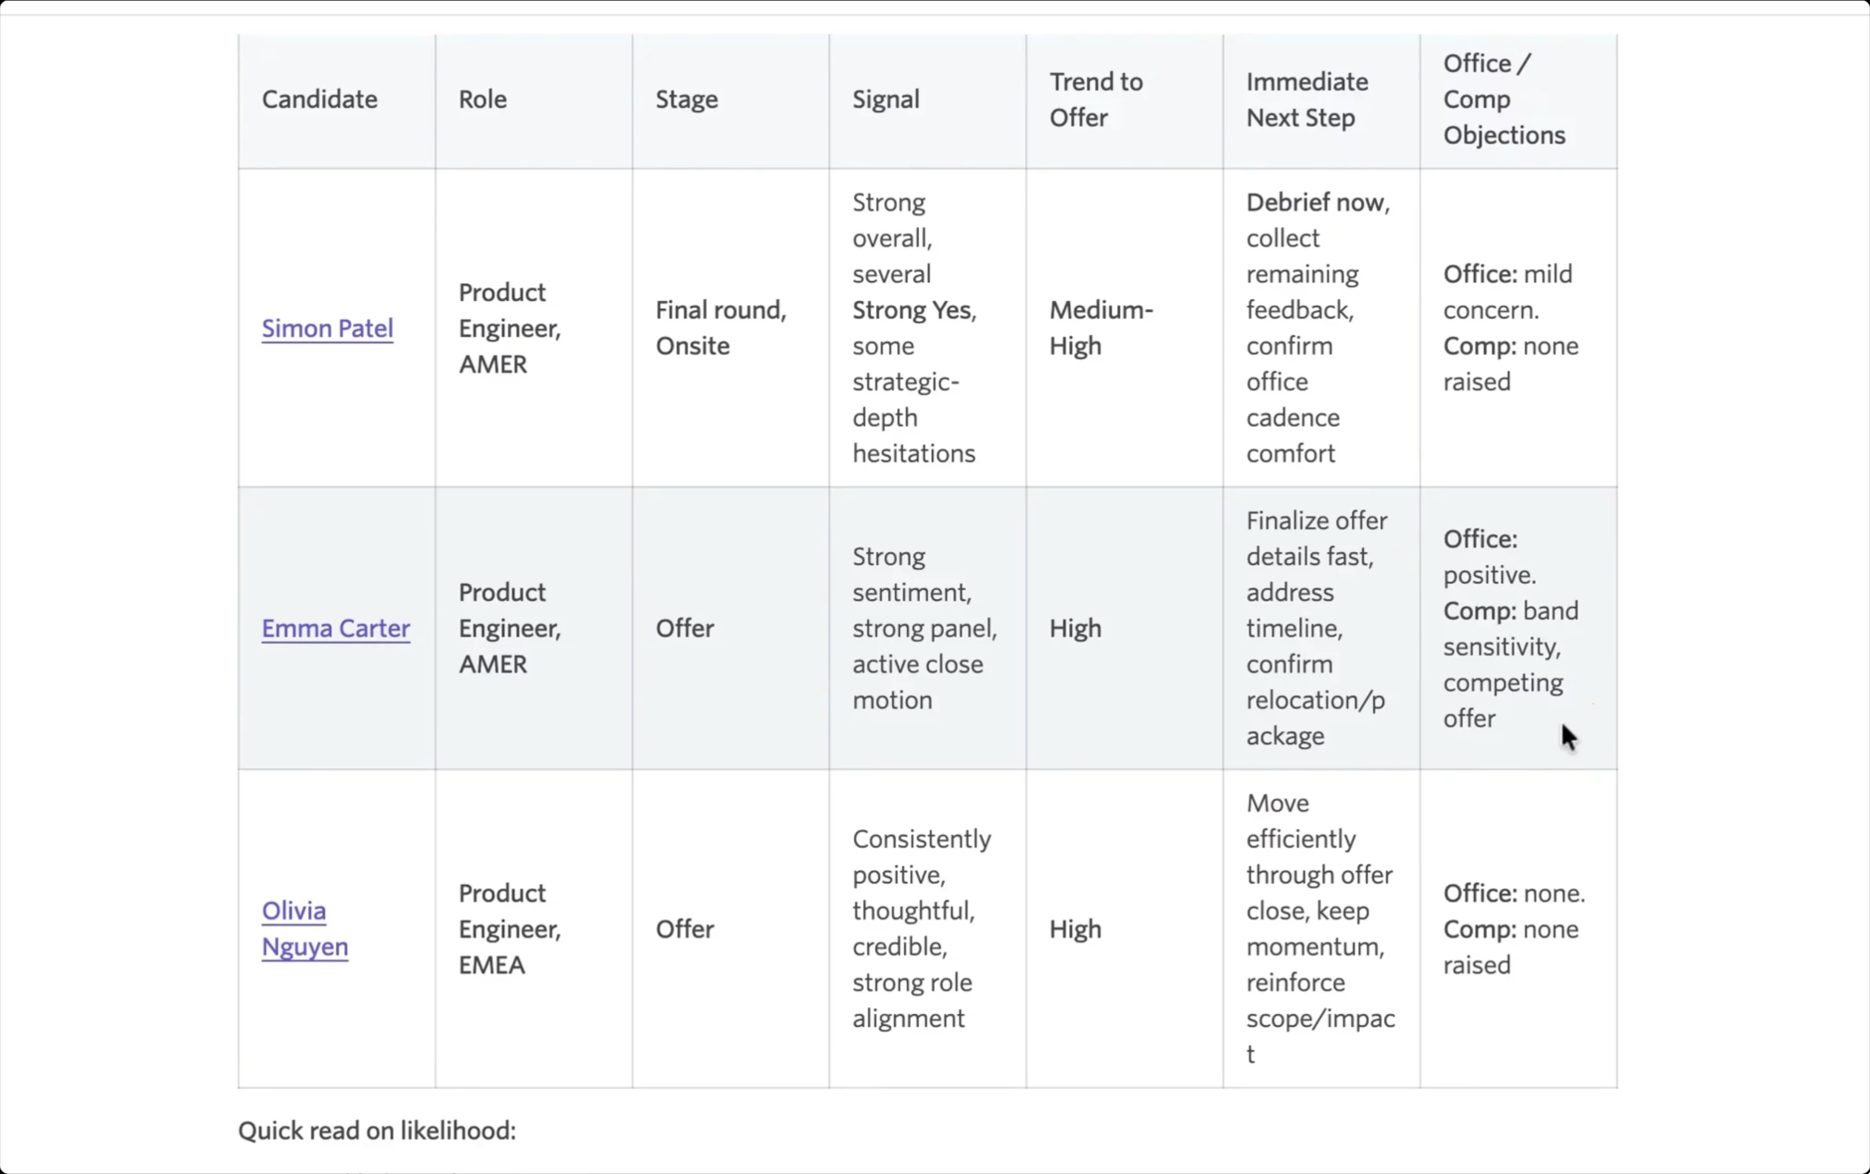Click Office / Comp Objections header
This screenshot has width=1870, height=1174.
pyautogui.click(x=1504, y=99)
